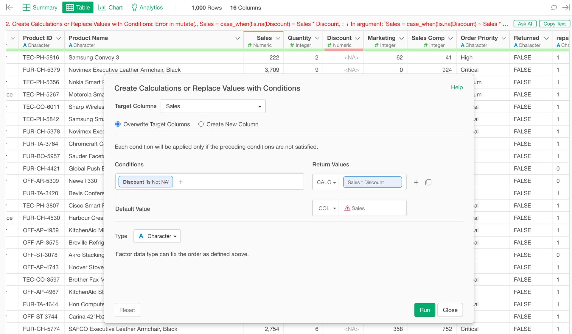Image resolution: width=572 pixels, height=334 pixels.
Task: Open the CALC return value type dropdown
Action: 326,182
